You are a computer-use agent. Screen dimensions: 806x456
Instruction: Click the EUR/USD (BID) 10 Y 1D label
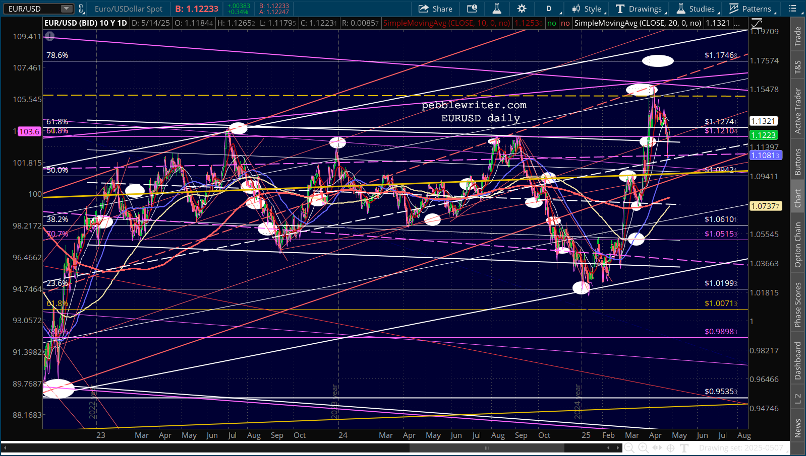[86, 23]
